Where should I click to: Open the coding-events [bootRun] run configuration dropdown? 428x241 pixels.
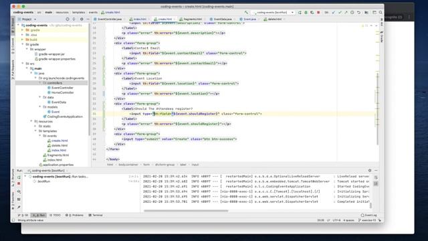coord(274,13)
